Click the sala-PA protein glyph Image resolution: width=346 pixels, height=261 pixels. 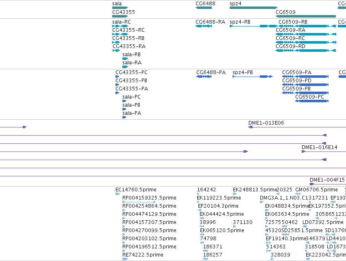(x=124, y=117)
